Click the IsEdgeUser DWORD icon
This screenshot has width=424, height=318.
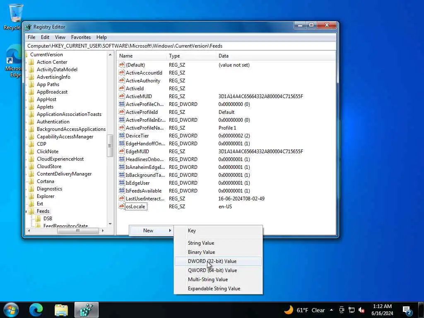122,183
